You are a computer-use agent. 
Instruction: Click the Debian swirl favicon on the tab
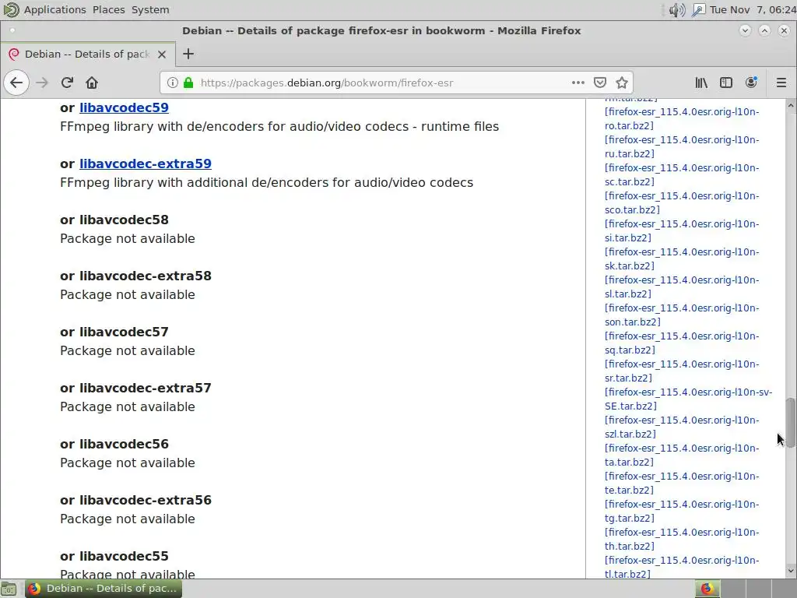14,54
